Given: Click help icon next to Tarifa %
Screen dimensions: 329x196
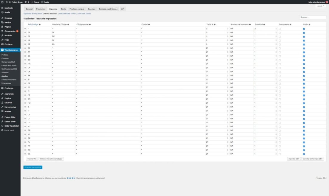Looking at the screenshot, I should pyautogui.click(x=215, y=24).
